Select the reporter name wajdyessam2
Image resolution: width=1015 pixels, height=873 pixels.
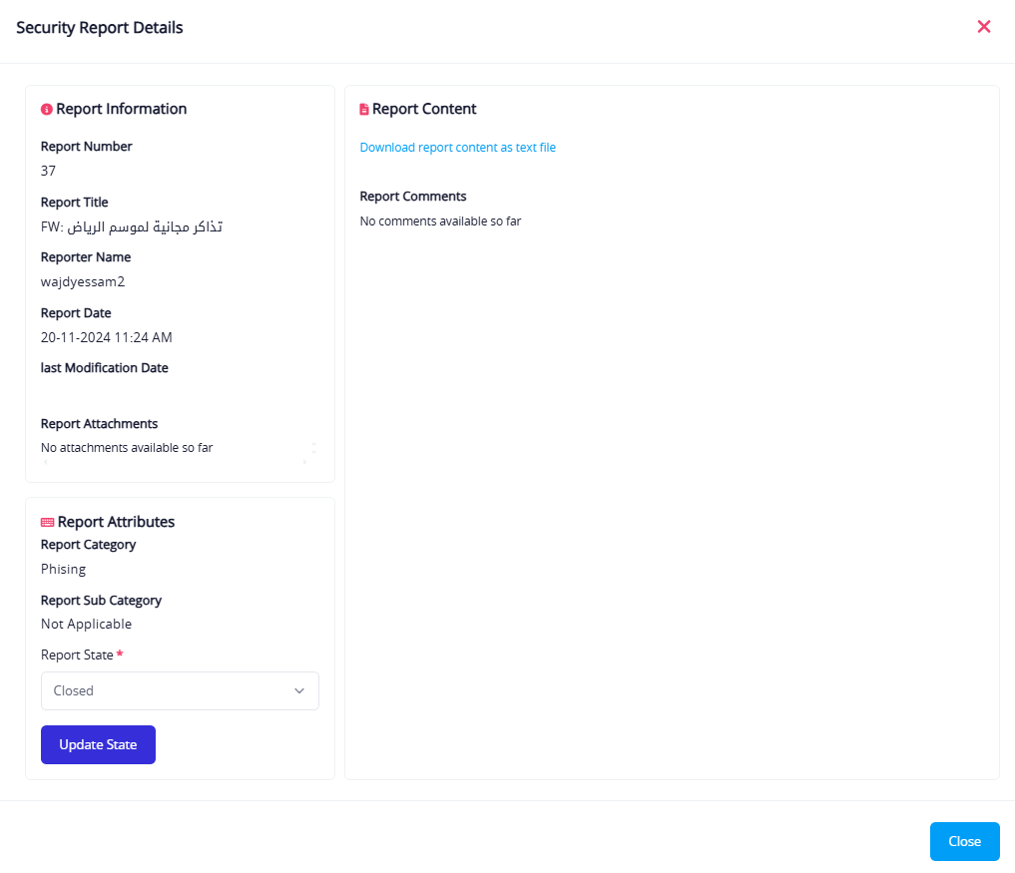pos(83,282)
